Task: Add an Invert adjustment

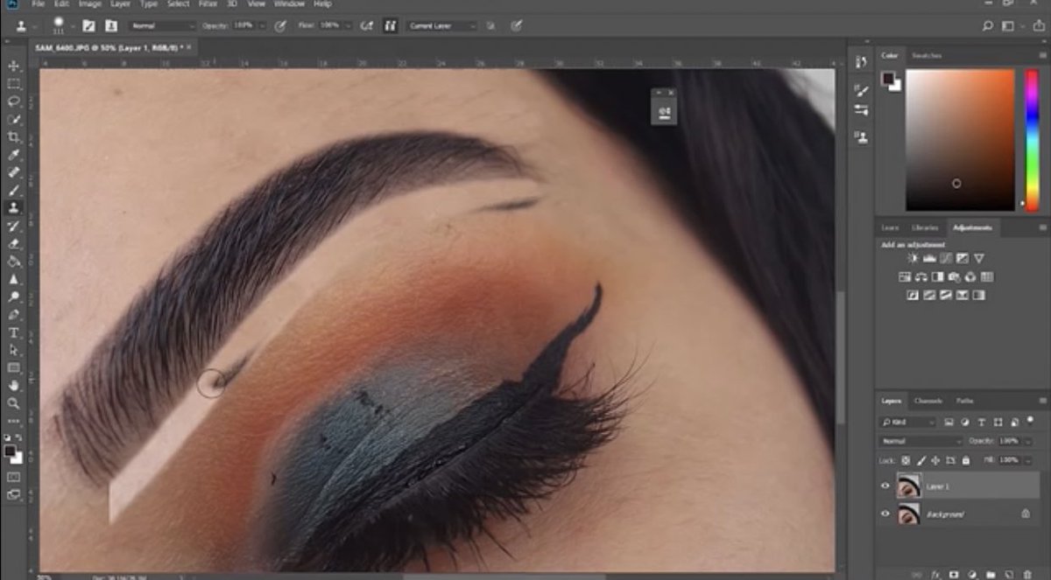Action: pyautogui.click(x=913, y=296)
